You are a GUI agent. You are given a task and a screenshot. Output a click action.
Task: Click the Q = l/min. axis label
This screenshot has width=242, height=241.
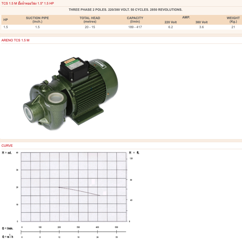(x=8, y=228)
